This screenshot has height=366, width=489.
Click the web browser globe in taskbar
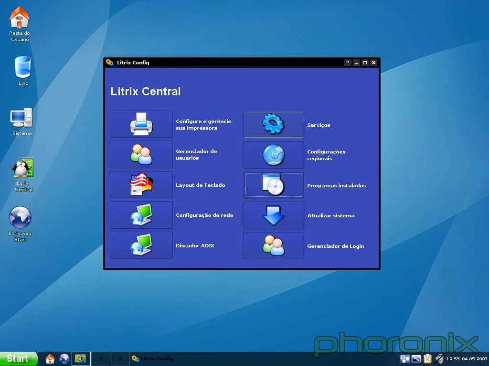[64, 359]
